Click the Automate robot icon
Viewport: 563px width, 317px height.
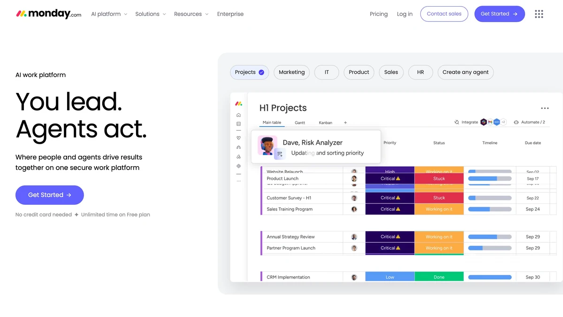(516, 122)
